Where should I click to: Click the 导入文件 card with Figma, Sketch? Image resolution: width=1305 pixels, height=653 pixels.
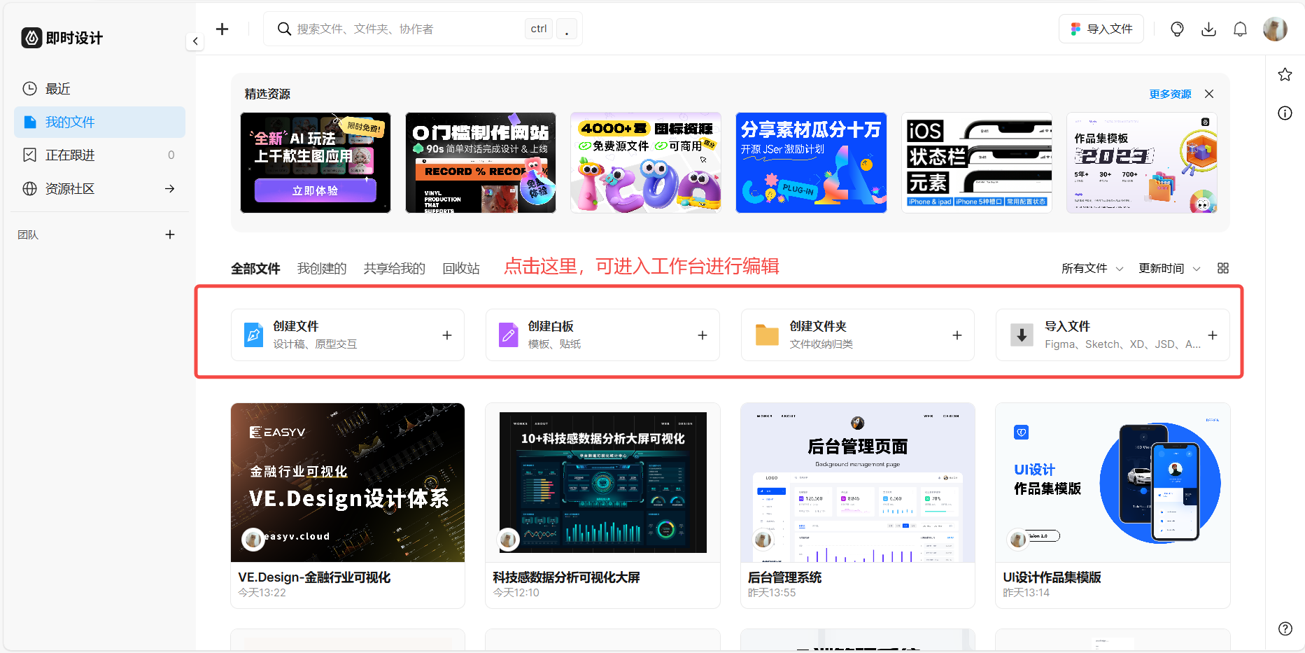[1113, 335]
